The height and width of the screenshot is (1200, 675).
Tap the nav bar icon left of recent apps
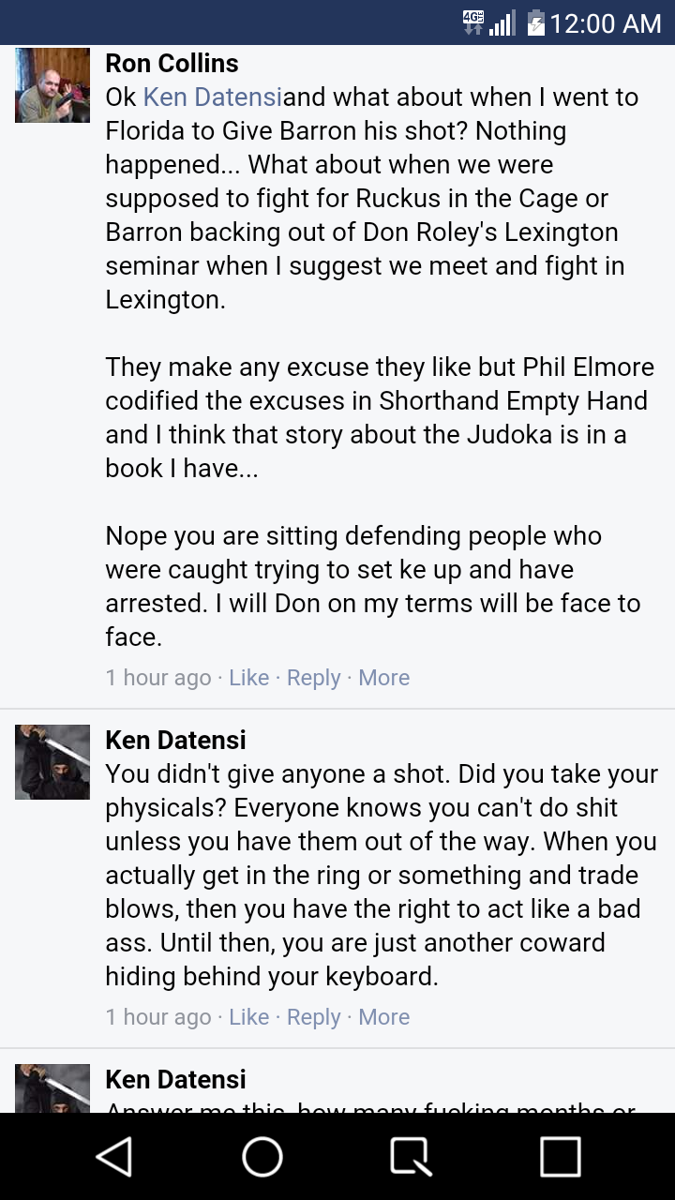(x=411, y=1157)
